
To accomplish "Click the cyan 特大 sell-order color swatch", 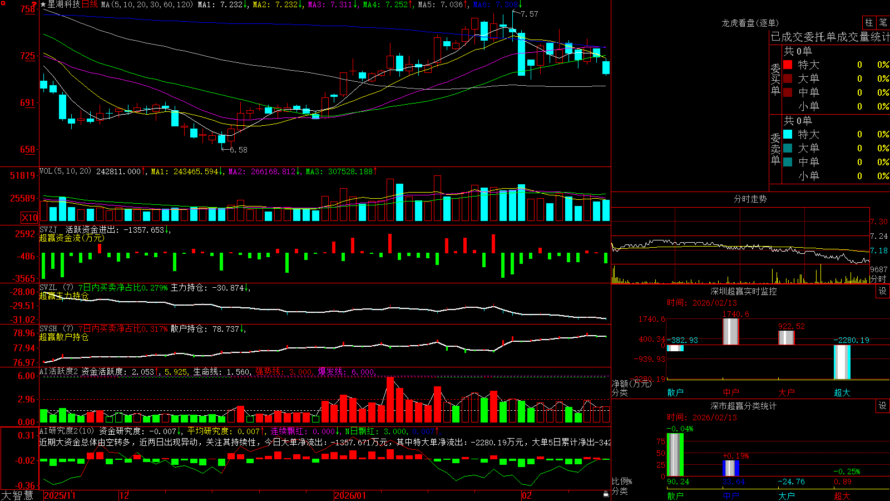I will tap(788, 134).
